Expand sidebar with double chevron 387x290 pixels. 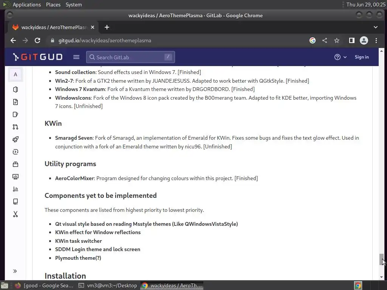coord(15,271)
